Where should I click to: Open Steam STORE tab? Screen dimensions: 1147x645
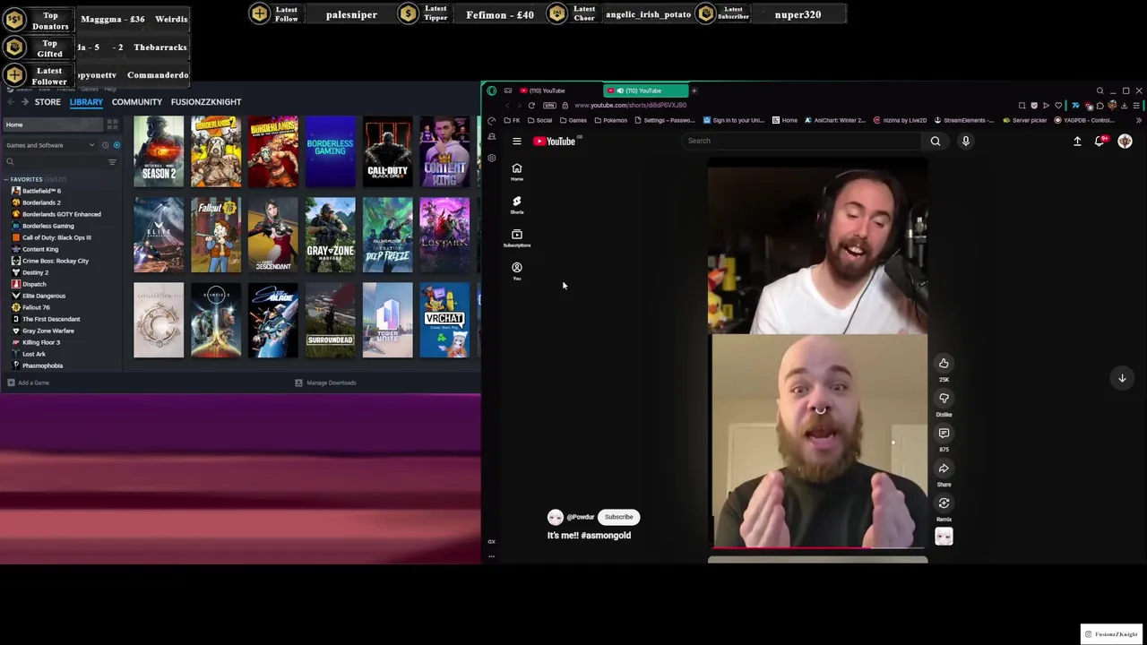tap(47, 102)
